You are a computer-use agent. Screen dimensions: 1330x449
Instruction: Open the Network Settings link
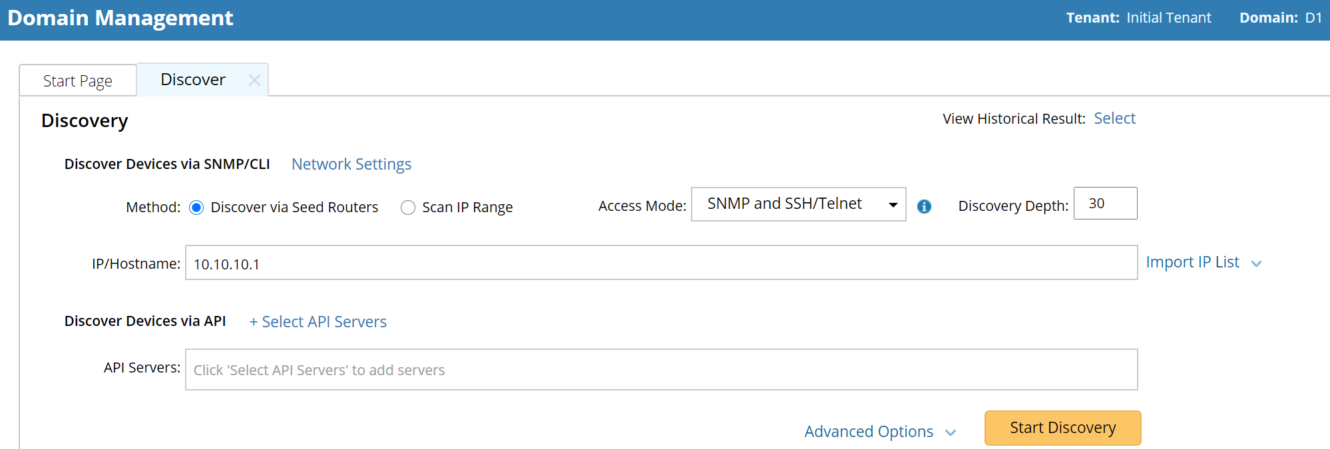click(x=351, y=164)
